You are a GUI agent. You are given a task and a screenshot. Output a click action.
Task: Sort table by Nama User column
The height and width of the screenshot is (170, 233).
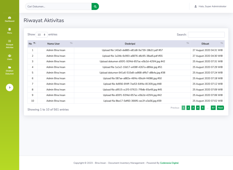[56, 44]
